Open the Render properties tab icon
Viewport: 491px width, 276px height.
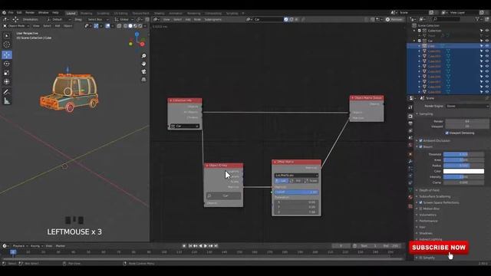click(410, 116)
